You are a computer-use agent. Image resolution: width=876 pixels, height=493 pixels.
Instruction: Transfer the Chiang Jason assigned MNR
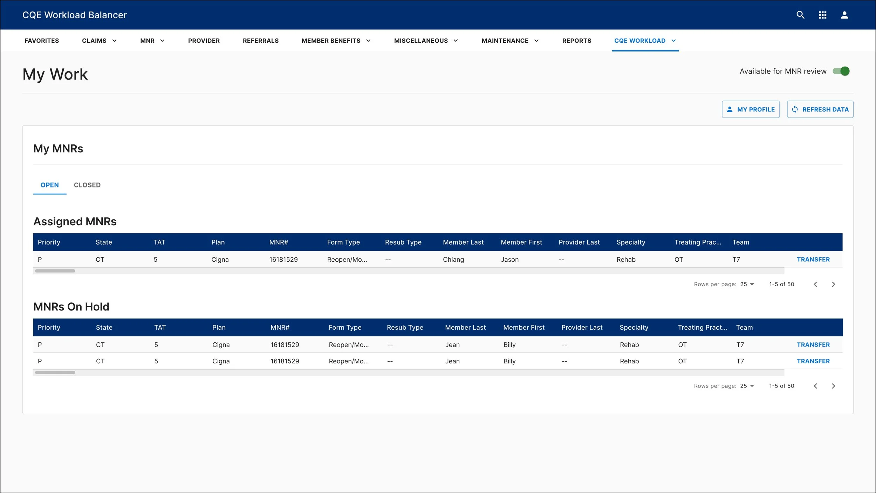[813, 260]
